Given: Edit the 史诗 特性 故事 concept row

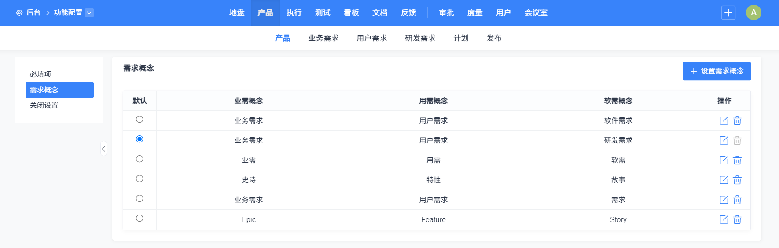Looking at the screenshot, I should pyautogui.click(x=724, y=180).
